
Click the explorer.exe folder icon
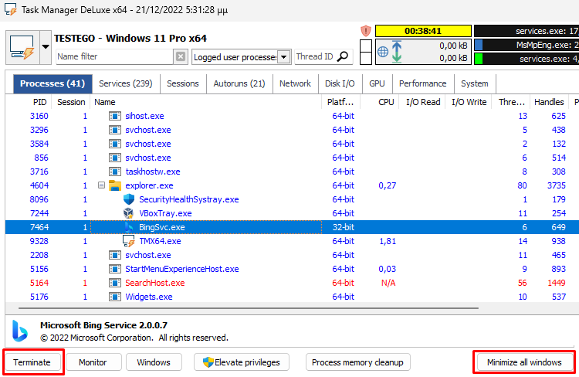pyautogui.click(x=115, y=185)
